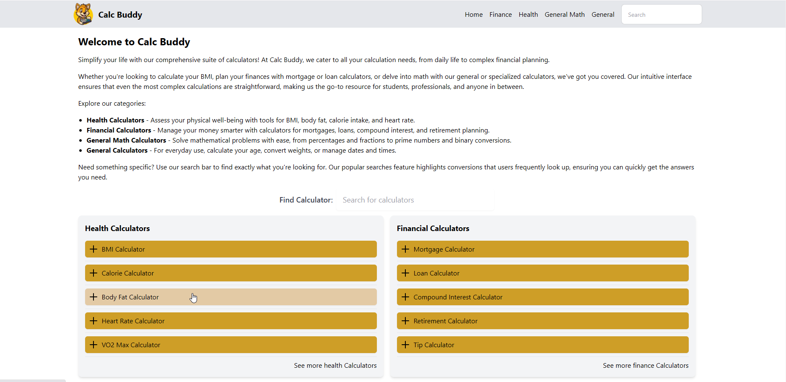Expand the VO2 Max Calculator row
This screenshot has height=382, width=786.
coord(231,345)
